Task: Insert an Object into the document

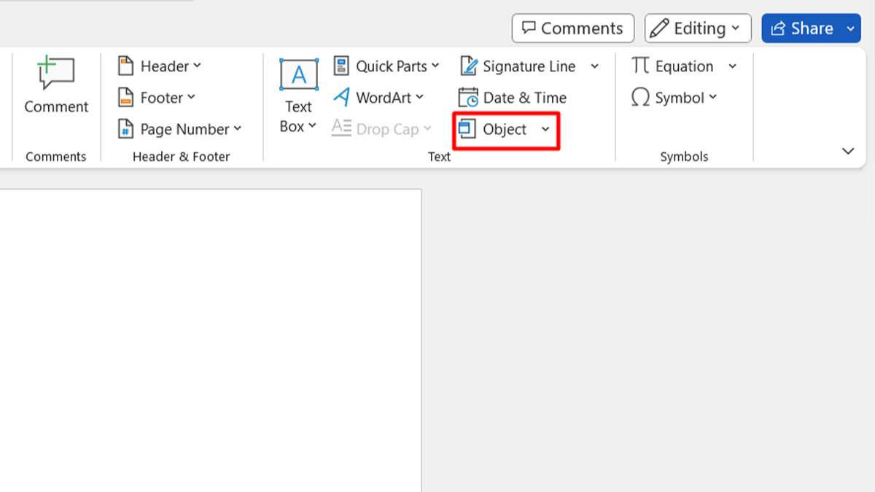Action: (x=503, y=129)
